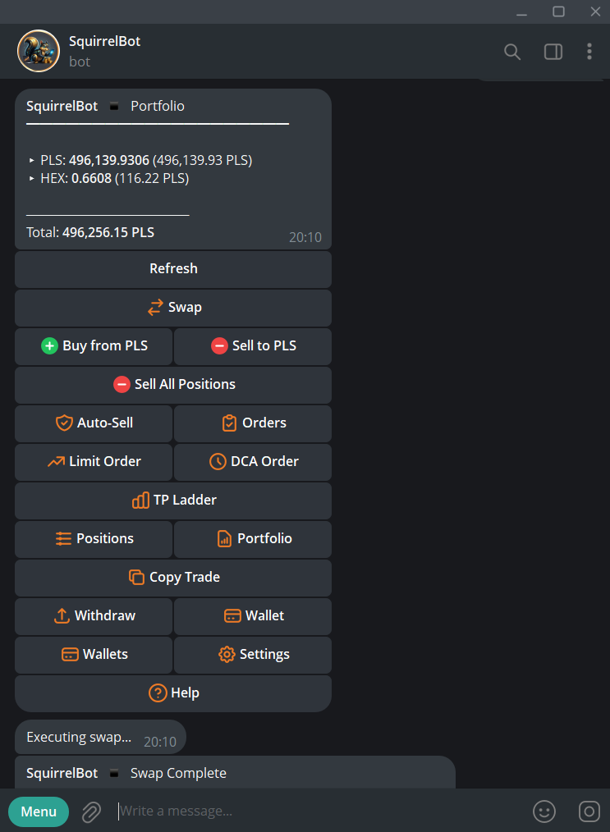The image size is (610, 832).
Task: Select the Swap arrows icon
Action: pyautogui.click(x=155, y=308)
